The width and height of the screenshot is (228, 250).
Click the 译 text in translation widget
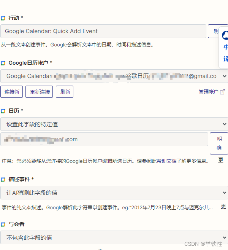point(226,59)
